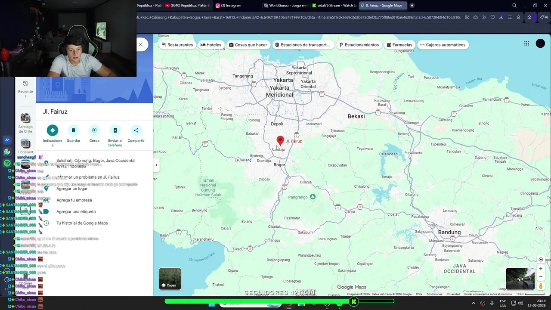Click the send flow arrow icon
Viewport: 551px width, 310px height.
pos(484,17)
